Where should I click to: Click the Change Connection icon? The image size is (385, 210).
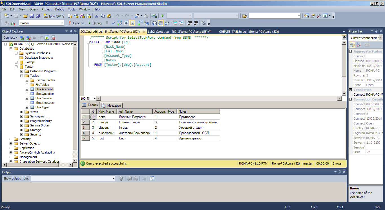tap(13, 23)
